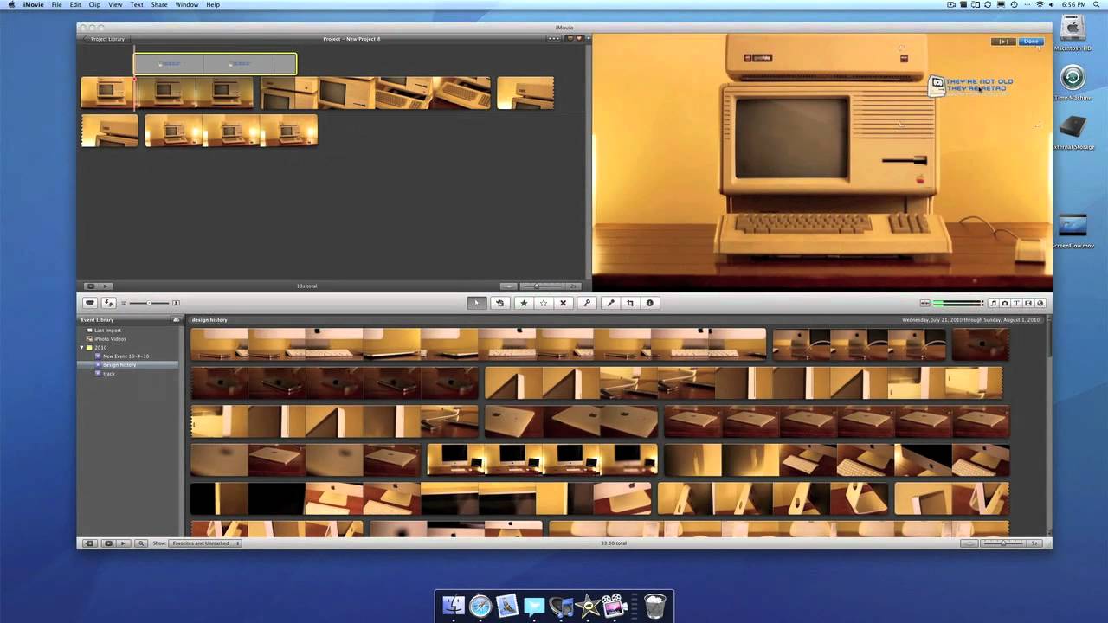Open the music and sound effects browser

(x=993, y=303)
